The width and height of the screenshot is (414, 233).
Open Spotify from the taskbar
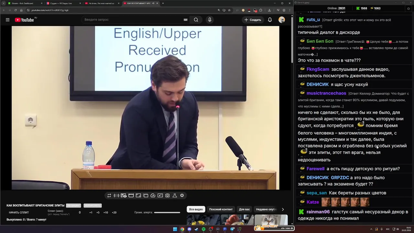(203, 229)
